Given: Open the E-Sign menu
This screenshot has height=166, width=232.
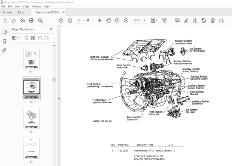Looking at the screenshot, I should (x=26, y=6).
